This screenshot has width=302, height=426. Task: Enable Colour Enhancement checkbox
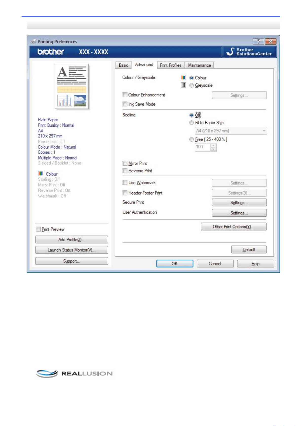pyautogui.click(x=125, y=95)
